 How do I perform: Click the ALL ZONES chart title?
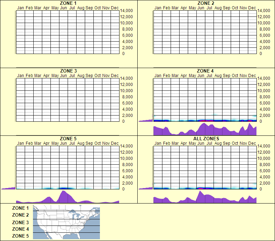point(205,139)
